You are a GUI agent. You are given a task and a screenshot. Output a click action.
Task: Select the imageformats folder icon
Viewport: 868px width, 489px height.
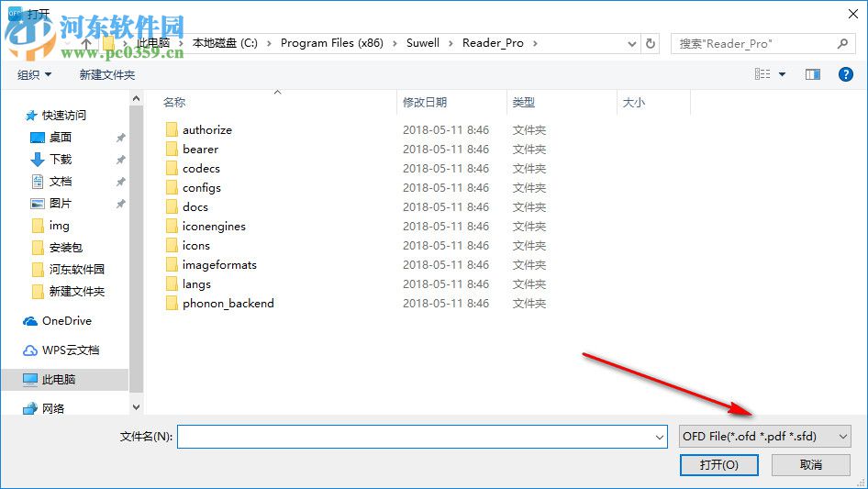coord(172,265)
